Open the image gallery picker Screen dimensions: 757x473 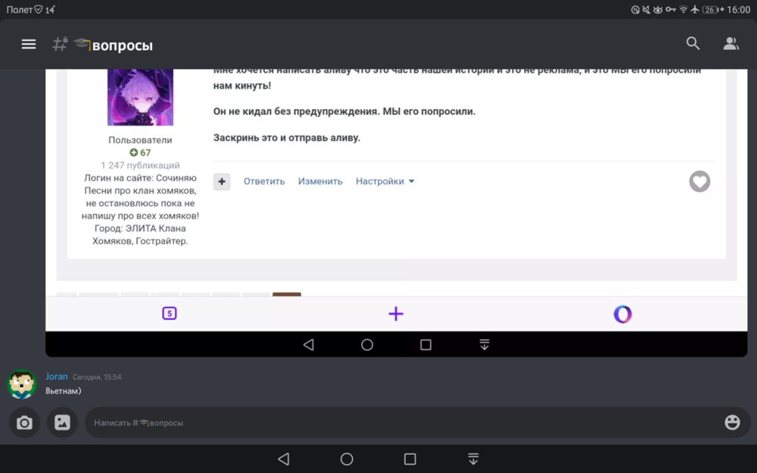[x=62, y=423]
